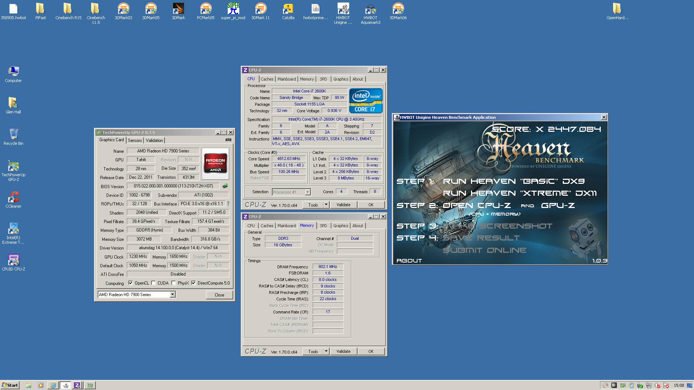
Task: Click the CPU Name field Intel Core i7 2600K
Action: (x=309, y=91)
